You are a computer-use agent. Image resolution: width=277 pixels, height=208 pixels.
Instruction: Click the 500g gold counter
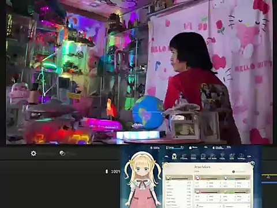pos(155,148)
